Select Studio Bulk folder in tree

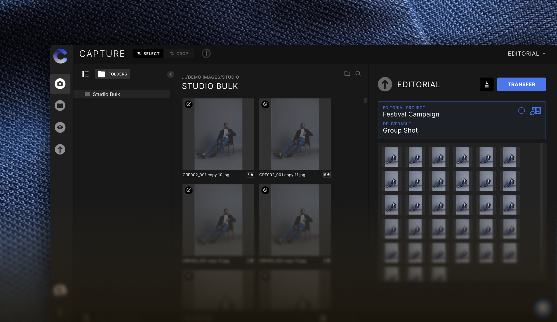tap(106, 94)
